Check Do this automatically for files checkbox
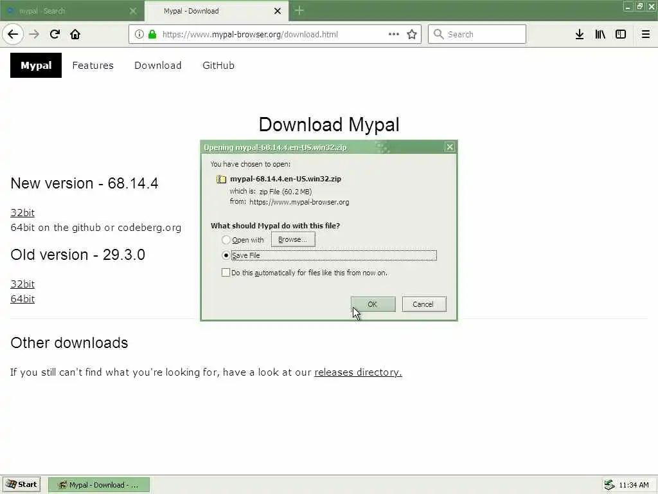Image resolution: width=658 pixels, height=494 pixels. (226, 272)
